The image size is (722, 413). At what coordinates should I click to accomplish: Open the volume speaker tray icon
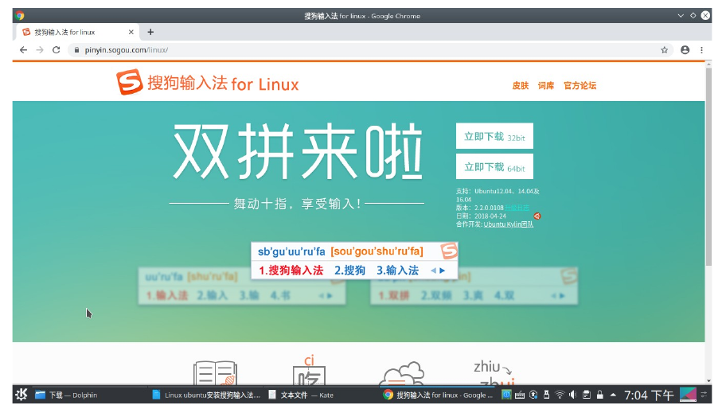[x=573, y=395]
